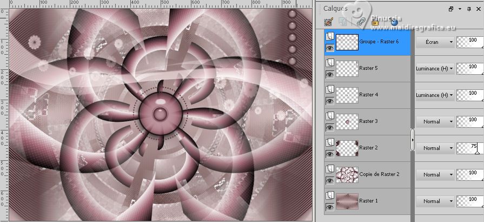Click opacity slider of Groupe - Raster 6
Viewport: 484px width, 222px height.
(x=470, y=42)
